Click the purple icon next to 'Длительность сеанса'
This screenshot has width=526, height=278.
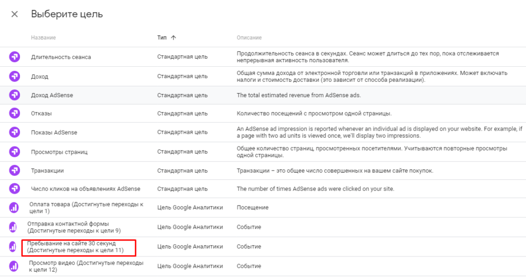(15, 57)
